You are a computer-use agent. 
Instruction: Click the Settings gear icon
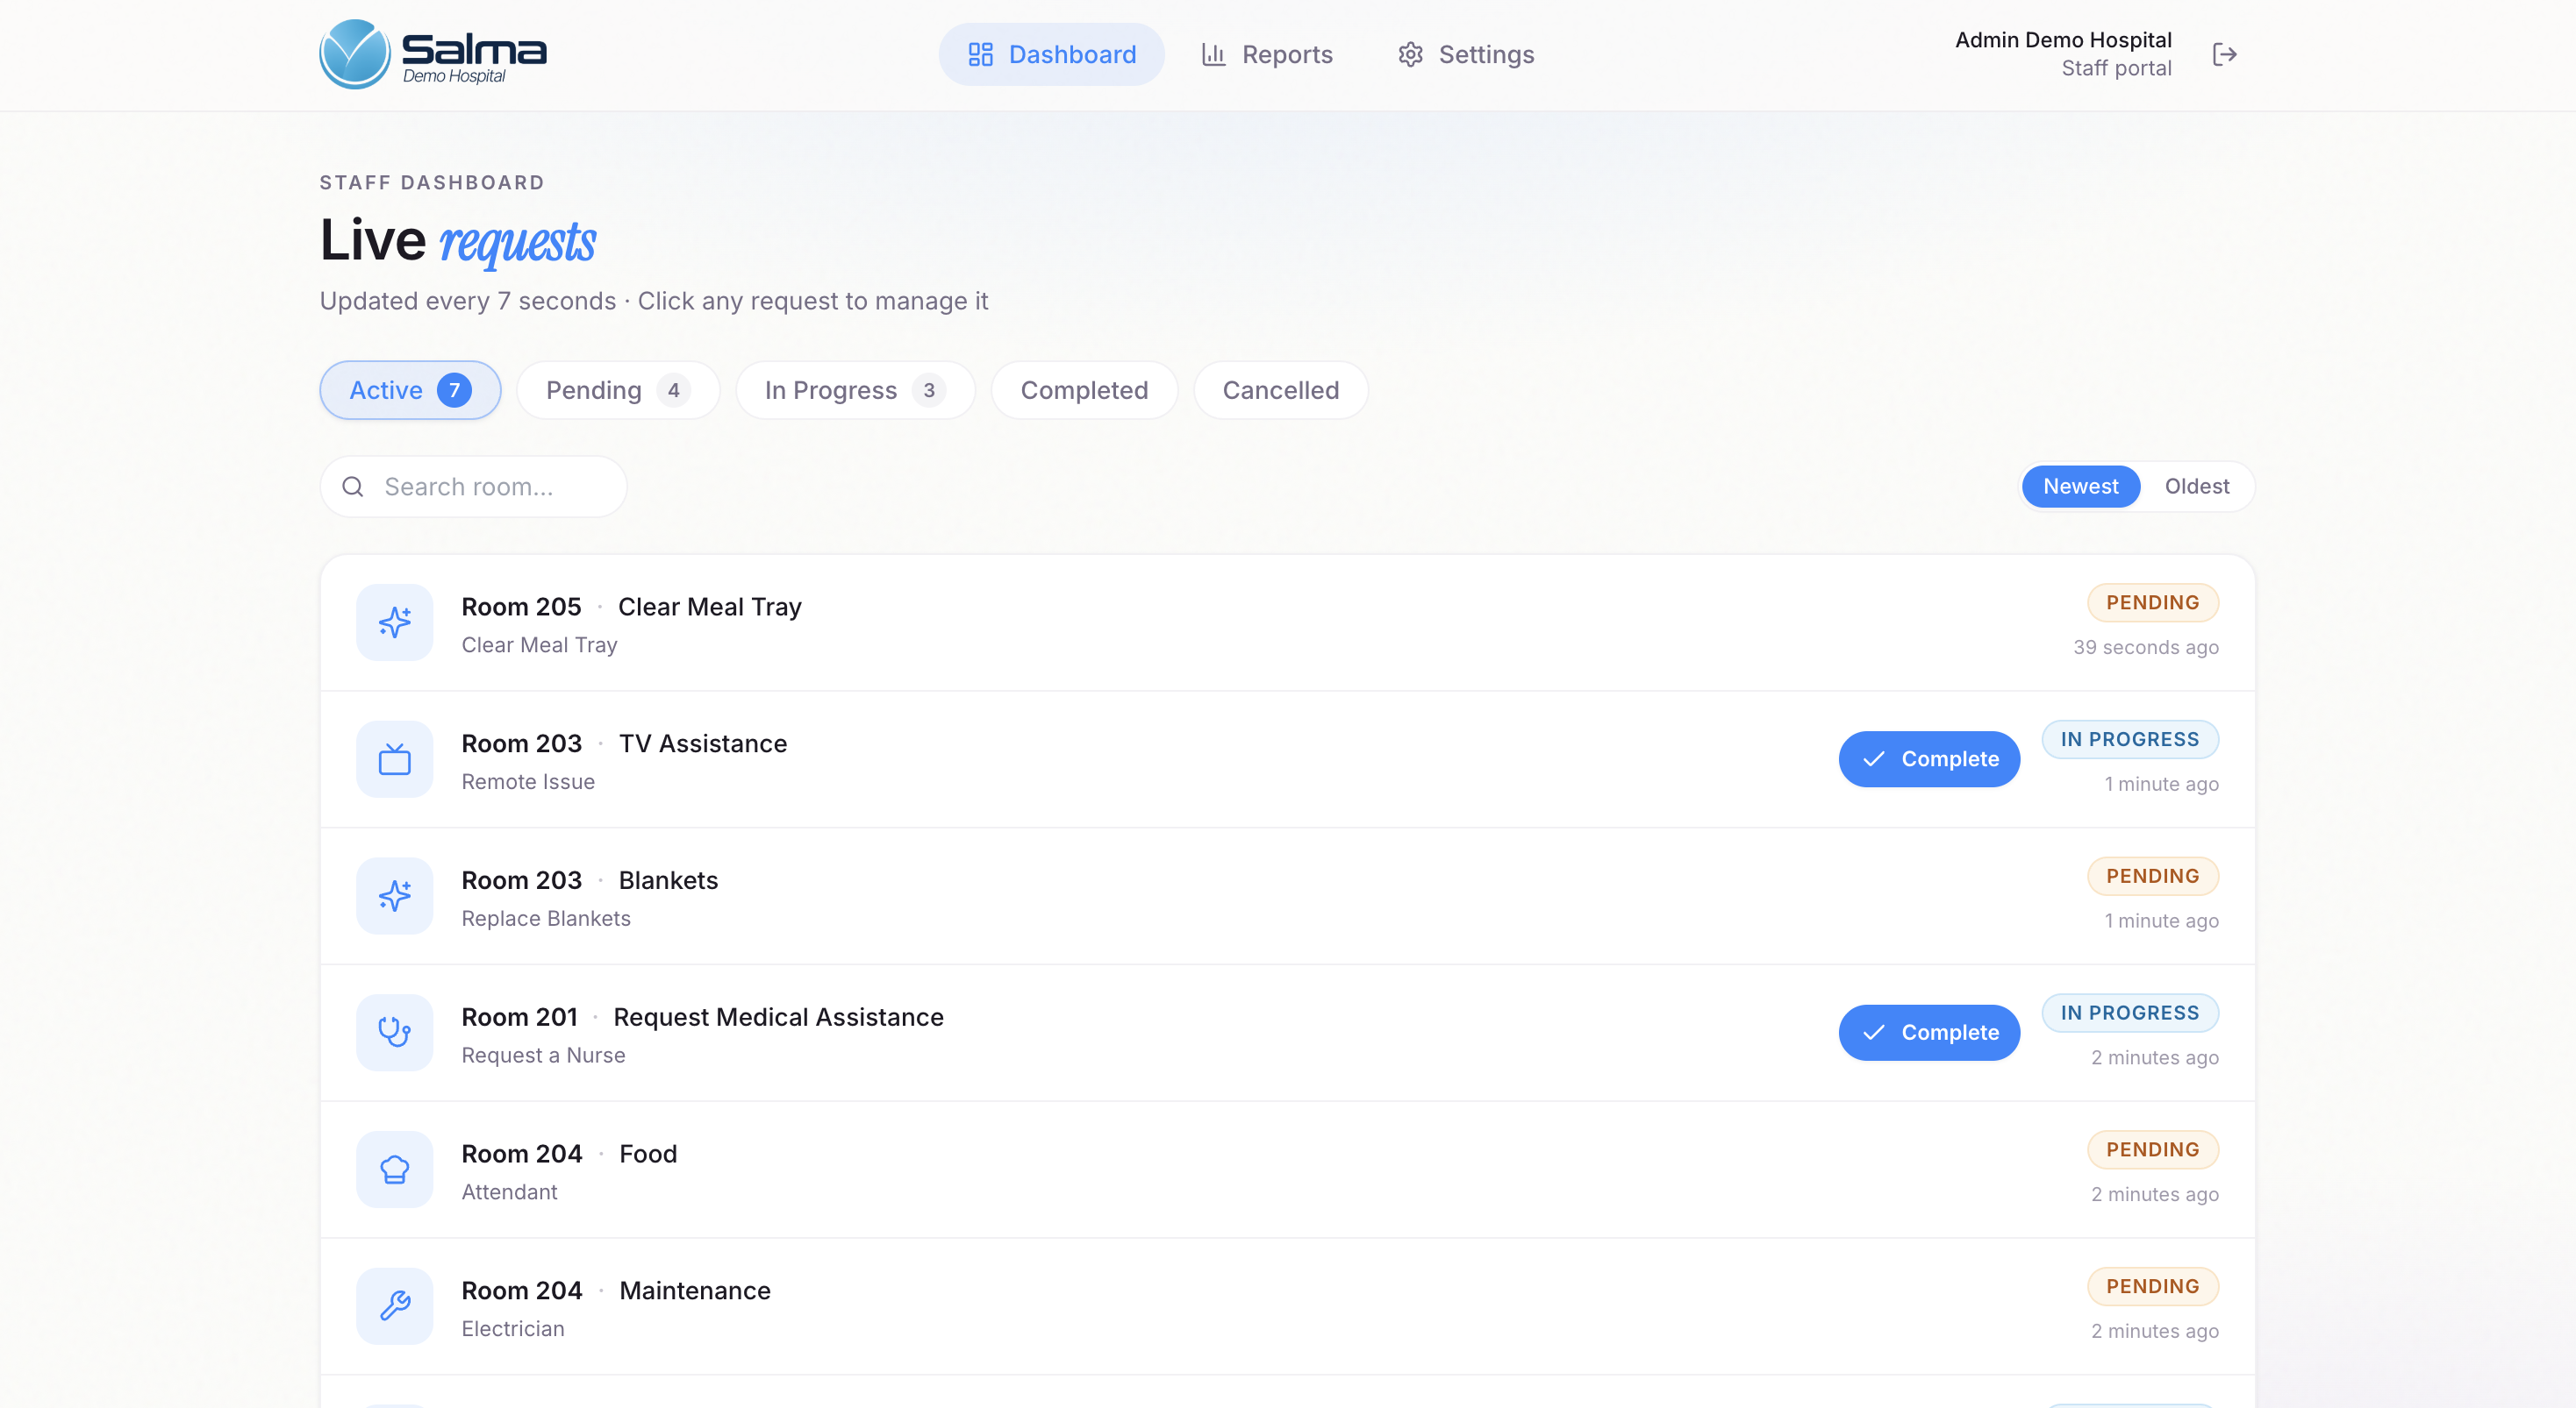[x=1410, y=54]
